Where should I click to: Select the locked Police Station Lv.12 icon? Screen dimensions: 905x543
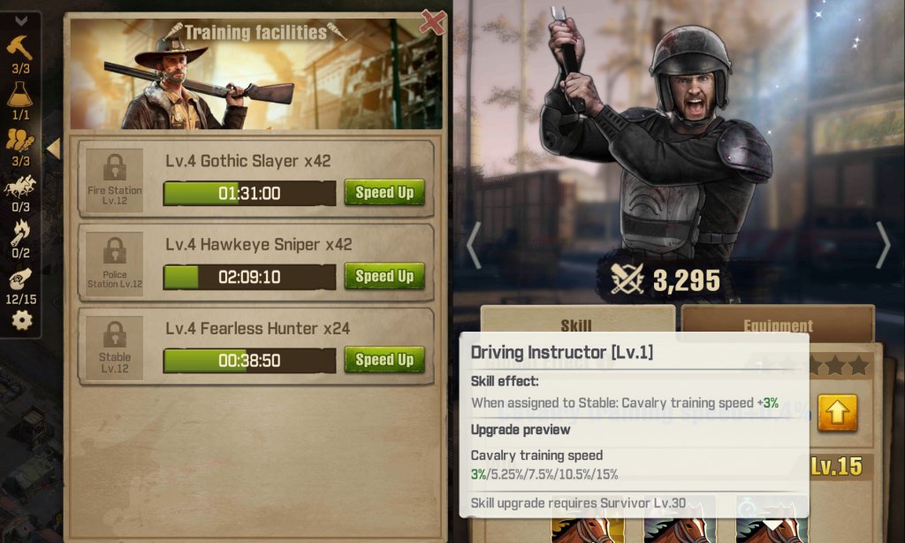click(x=114, y=264)
